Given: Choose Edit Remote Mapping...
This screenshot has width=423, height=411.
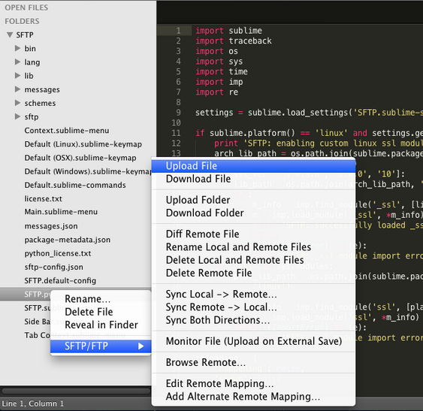Looking at the screenshot, I should point(254,383).
